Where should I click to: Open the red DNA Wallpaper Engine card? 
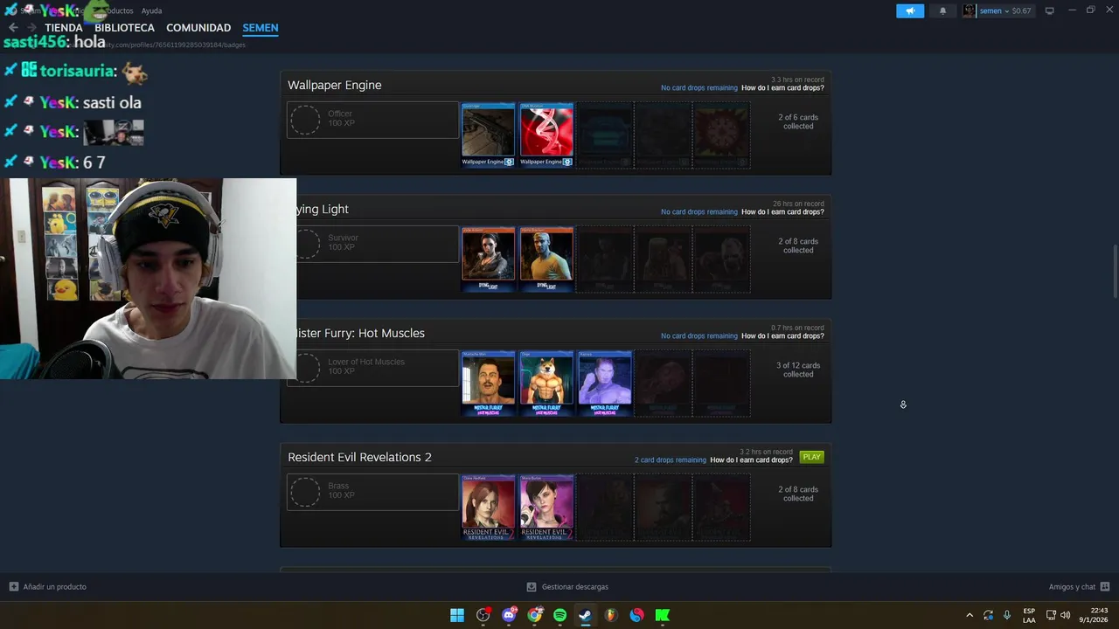[546, 135]
